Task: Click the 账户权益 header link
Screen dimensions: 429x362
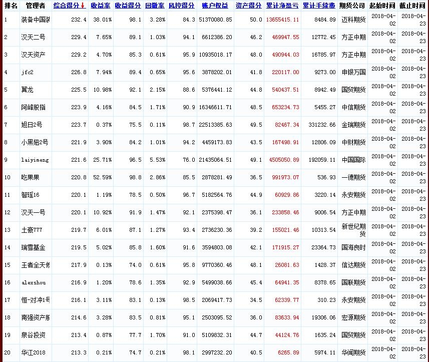Action: point(215,6)
